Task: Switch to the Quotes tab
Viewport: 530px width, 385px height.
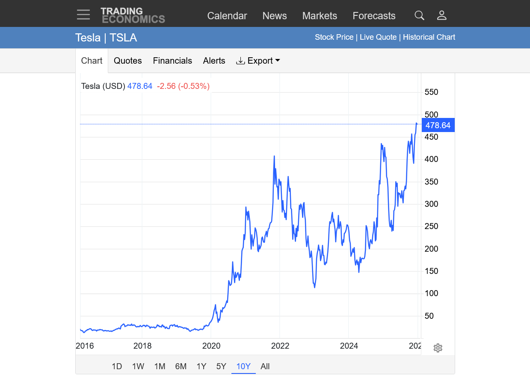Action: coord(127,61)
